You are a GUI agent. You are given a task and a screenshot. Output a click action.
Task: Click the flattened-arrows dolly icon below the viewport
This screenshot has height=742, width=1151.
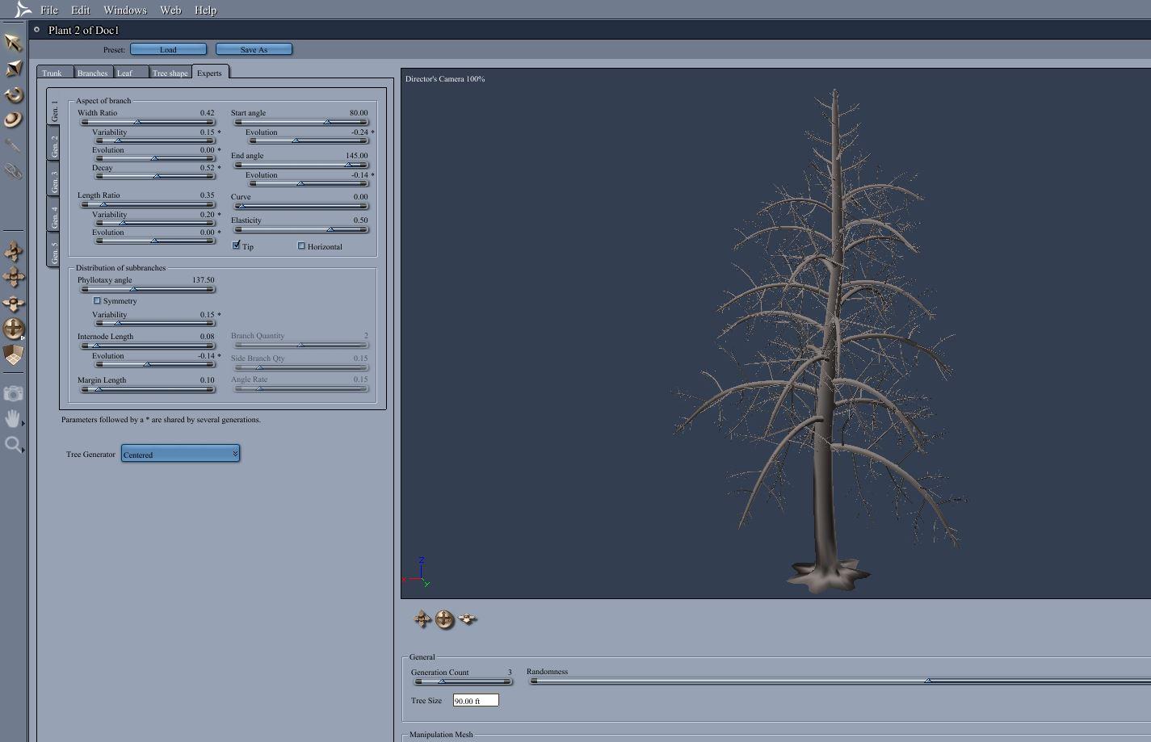pos(468,619)
